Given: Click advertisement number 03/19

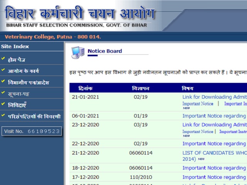Looking at the screenshot, I should click(140, 125).
